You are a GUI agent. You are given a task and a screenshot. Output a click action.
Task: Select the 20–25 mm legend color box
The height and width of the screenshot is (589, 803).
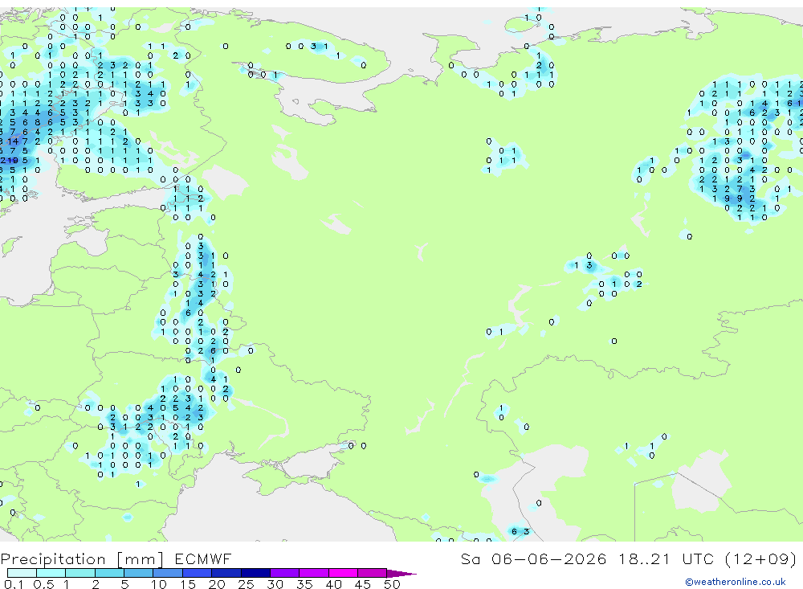[226, 573]
